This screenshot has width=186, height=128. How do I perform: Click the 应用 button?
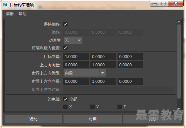point(93,119)
